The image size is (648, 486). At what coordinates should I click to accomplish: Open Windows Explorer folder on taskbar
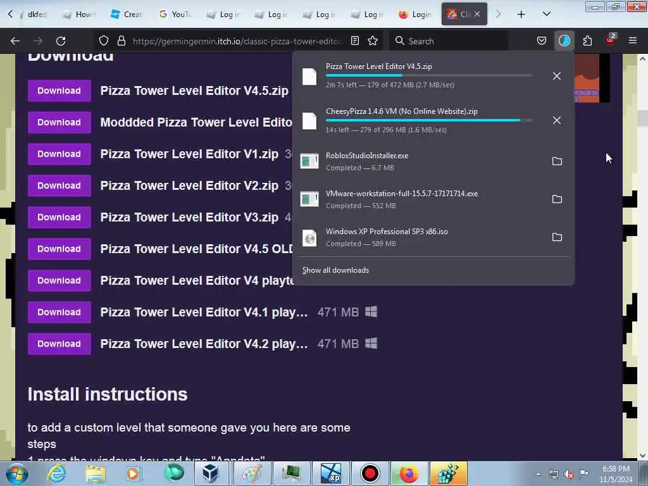96,473
